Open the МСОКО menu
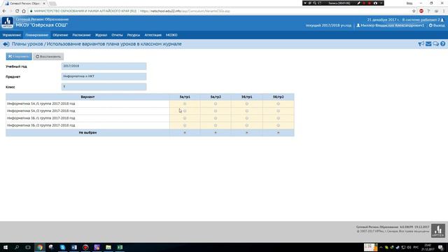This screenshot has width=448, height=252. (171, 35)
